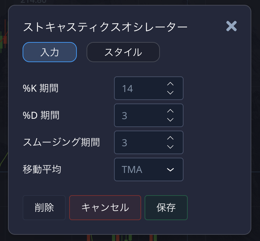Raise スムージング期間 with up arrow
This screenshot has width=260, height=241.
[x=170, y=138]
